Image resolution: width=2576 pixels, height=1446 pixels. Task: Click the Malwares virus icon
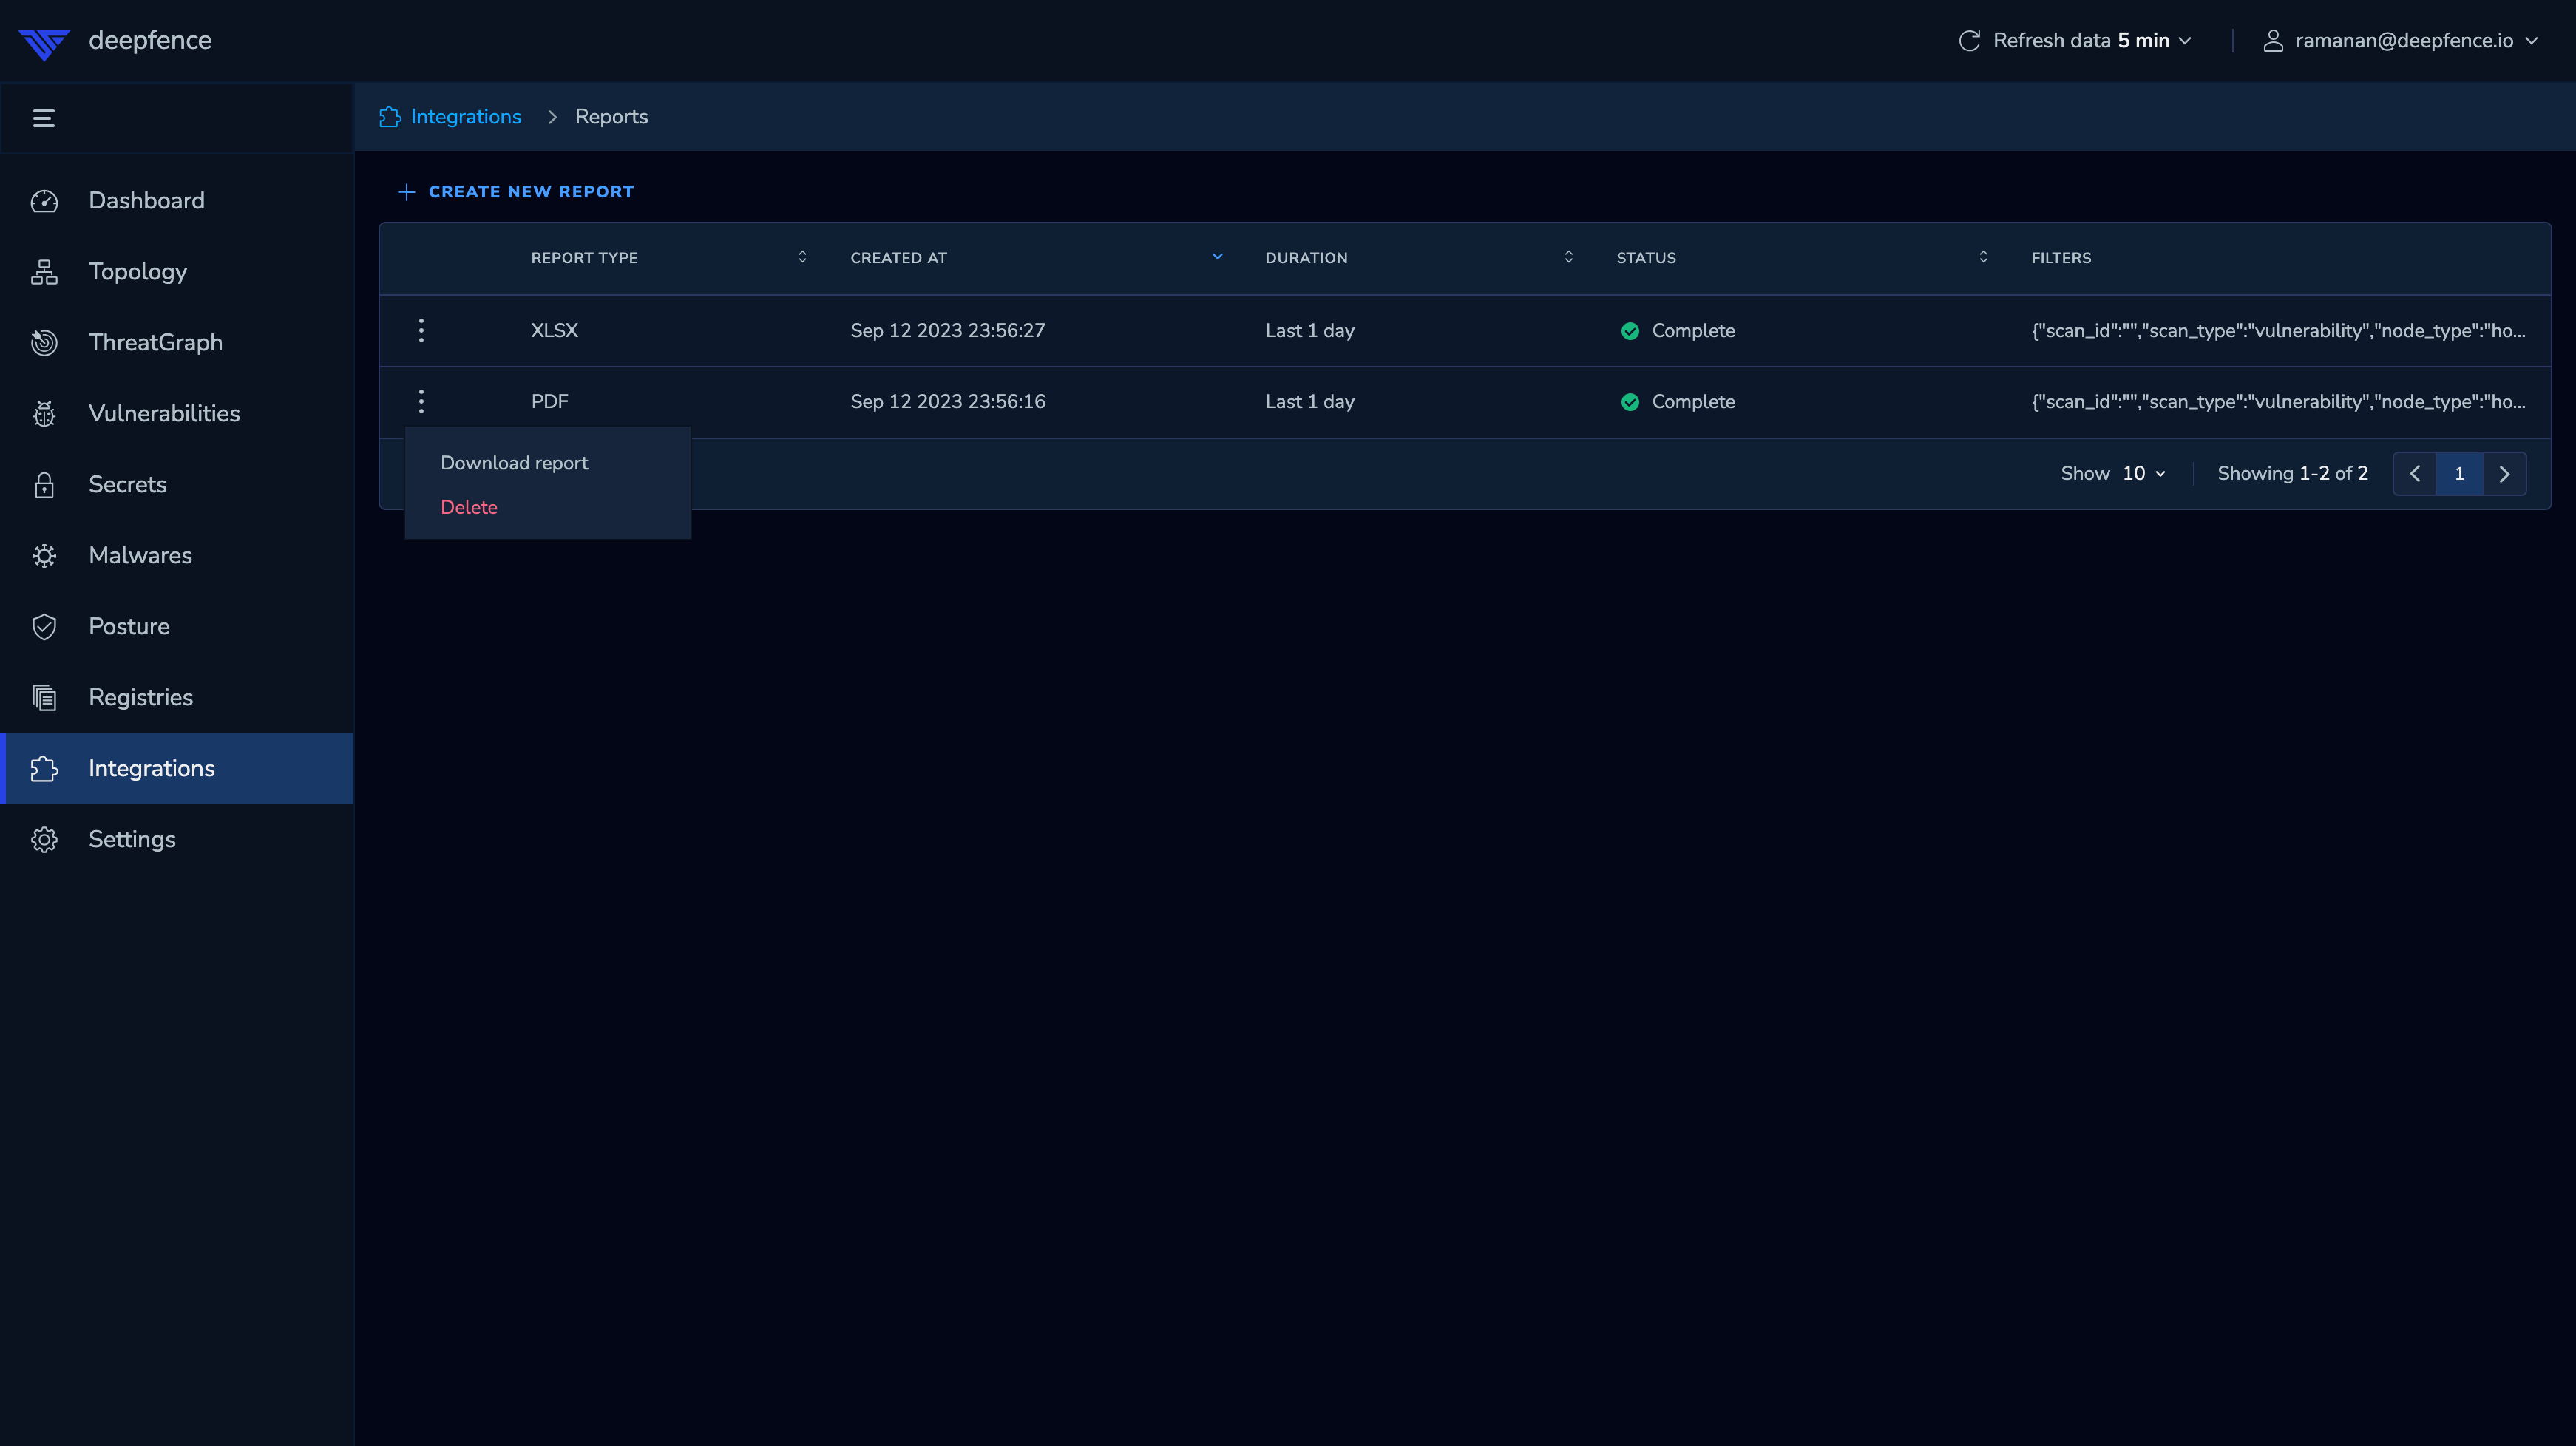(44, 556)
